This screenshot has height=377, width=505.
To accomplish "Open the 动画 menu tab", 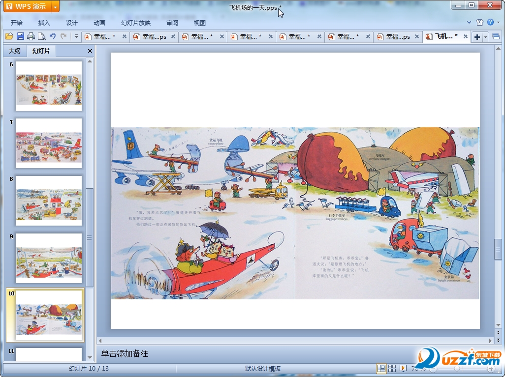I will click(x=99, y=23).
